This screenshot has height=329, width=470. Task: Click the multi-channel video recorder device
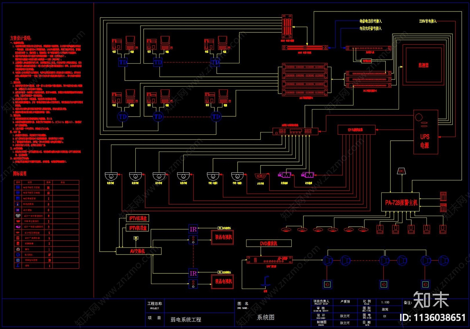[295, 132]
